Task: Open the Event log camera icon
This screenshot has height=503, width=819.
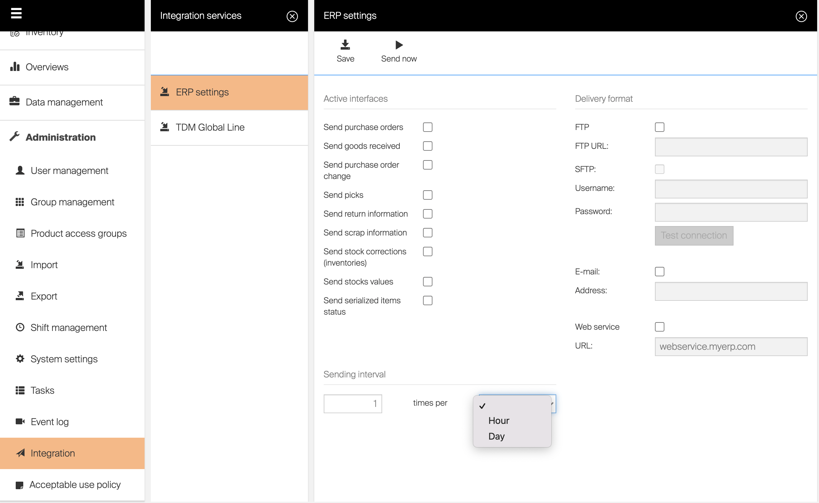Action: (20, 421)
